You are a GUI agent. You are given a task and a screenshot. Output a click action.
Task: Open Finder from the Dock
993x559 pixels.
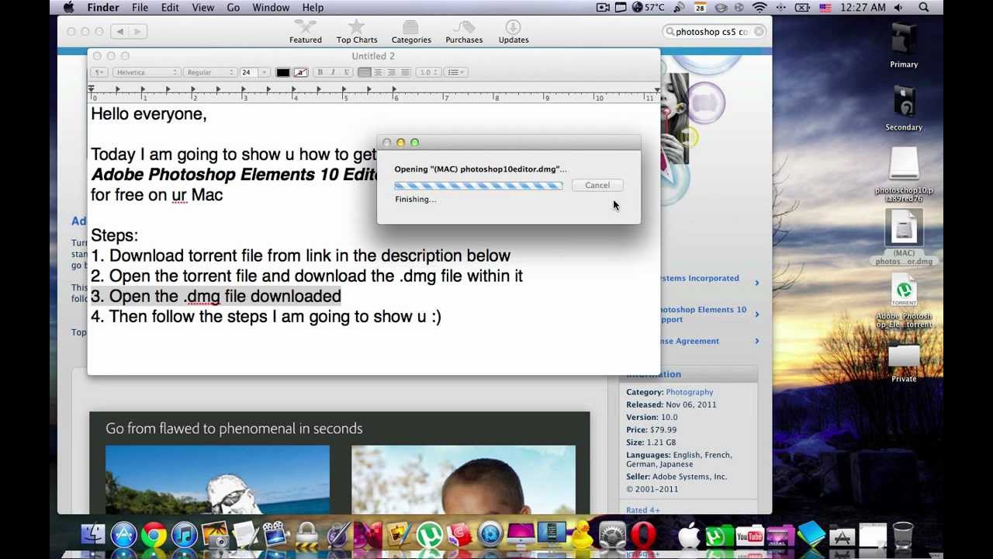tap(93, 535)
